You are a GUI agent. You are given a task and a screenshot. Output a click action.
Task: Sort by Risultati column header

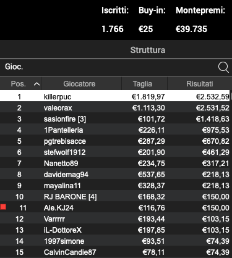point(200,83)
